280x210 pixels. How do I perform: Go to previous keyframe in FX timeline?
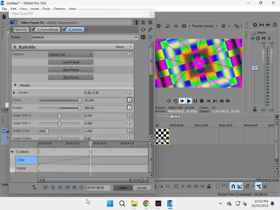53,187
